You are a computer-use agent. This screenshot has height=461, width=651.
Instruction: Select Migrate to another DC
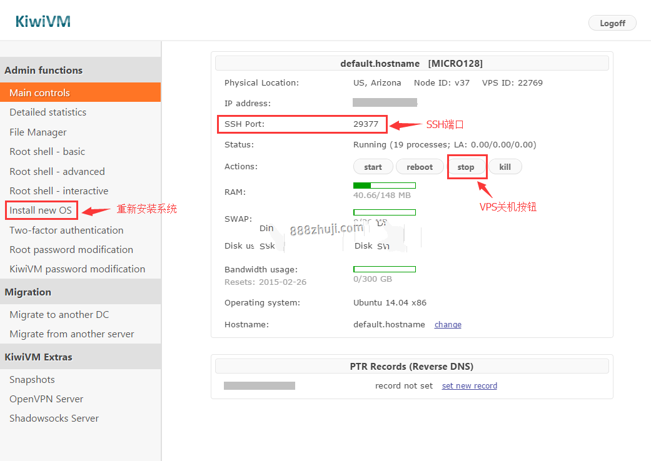pyautogui.click(x=59, y=315)
